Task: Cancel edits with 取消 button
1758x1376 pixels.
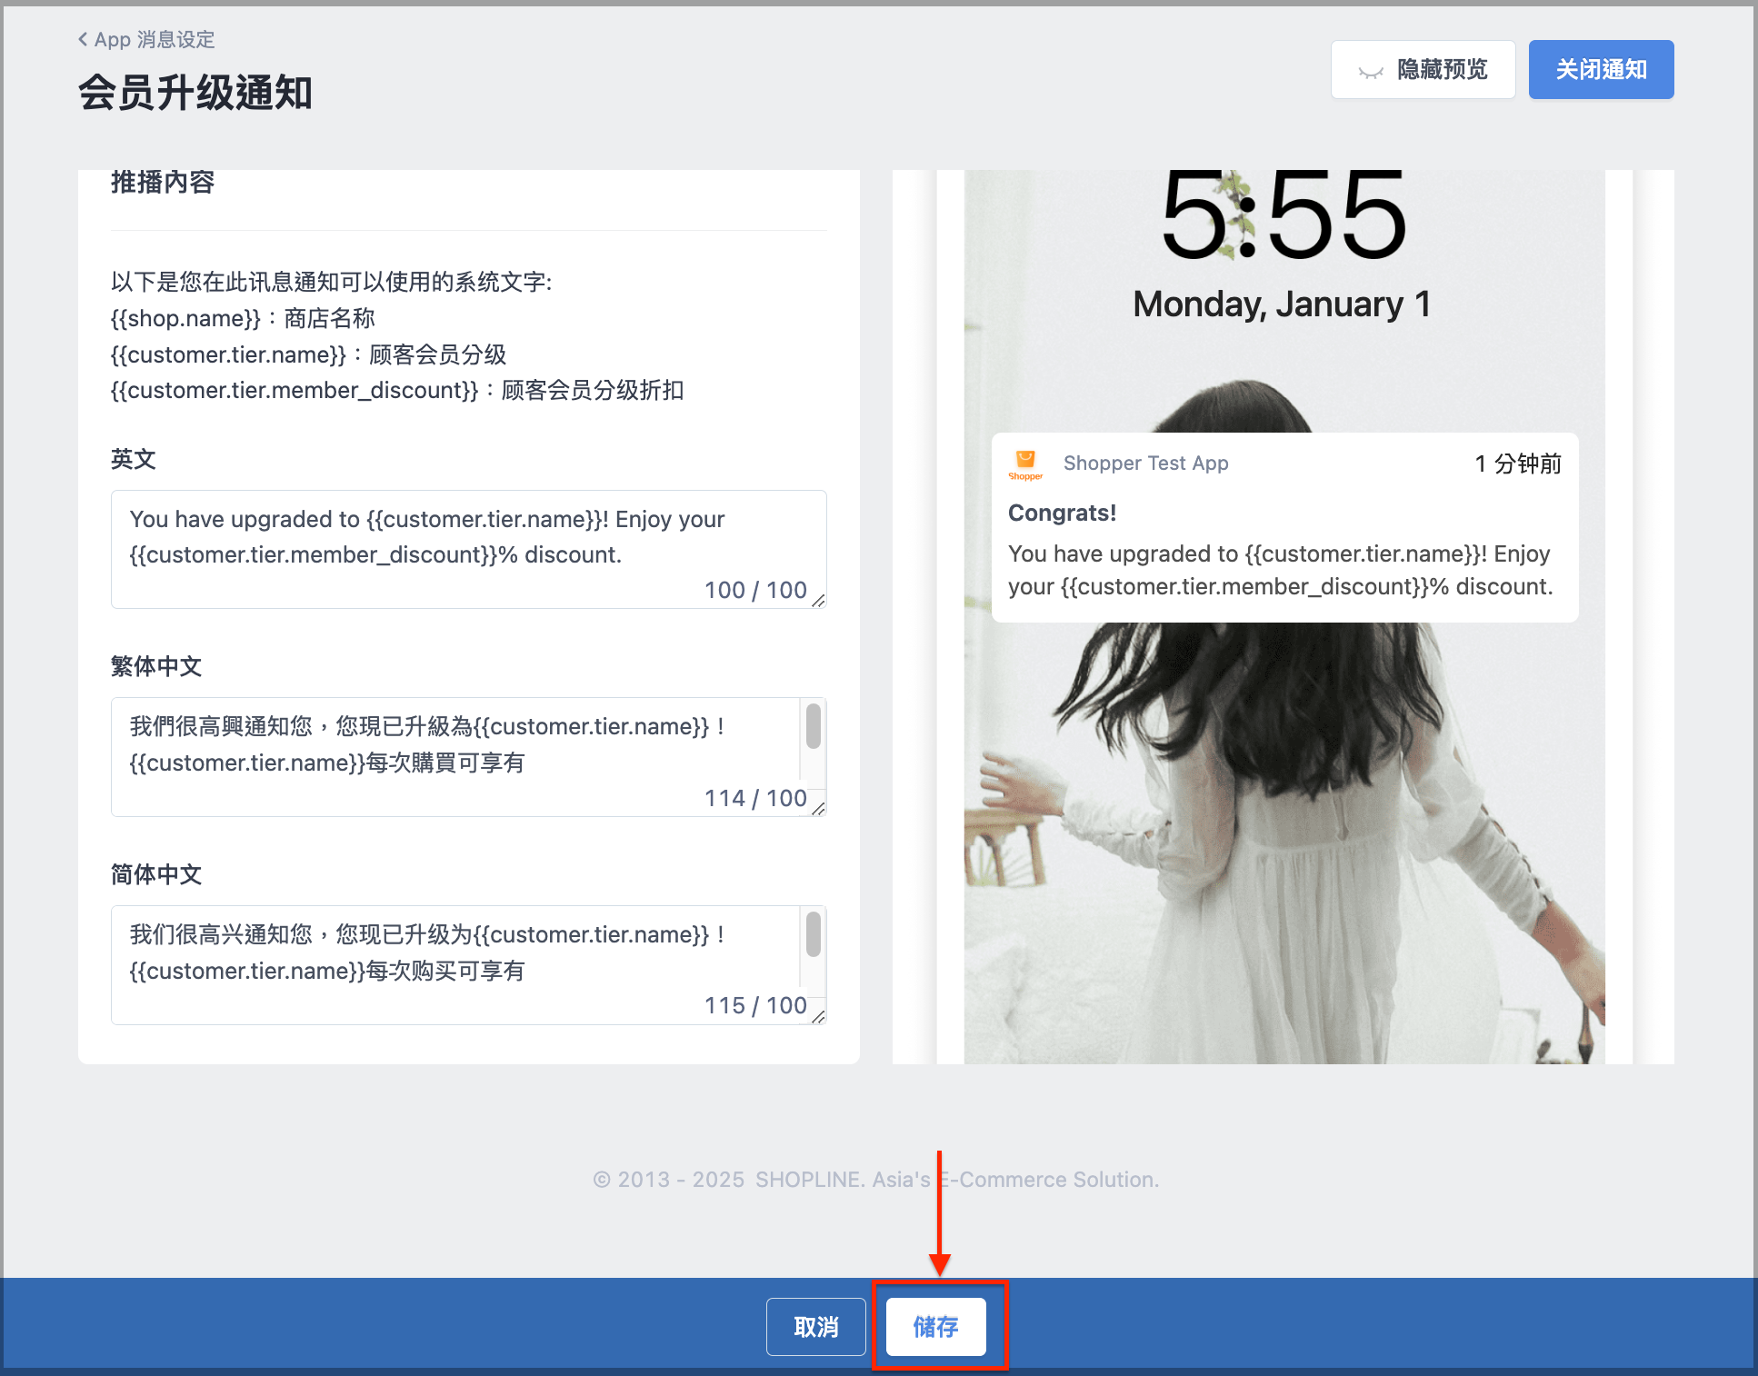Action: (x=815, y=1327)
